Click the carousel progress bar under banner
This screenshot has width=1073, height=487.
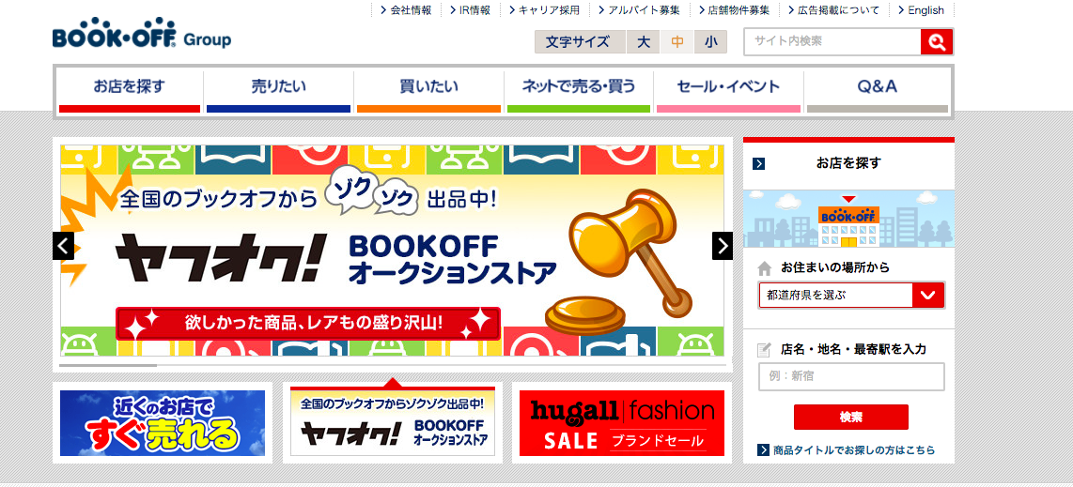click(x=393, y=365)
